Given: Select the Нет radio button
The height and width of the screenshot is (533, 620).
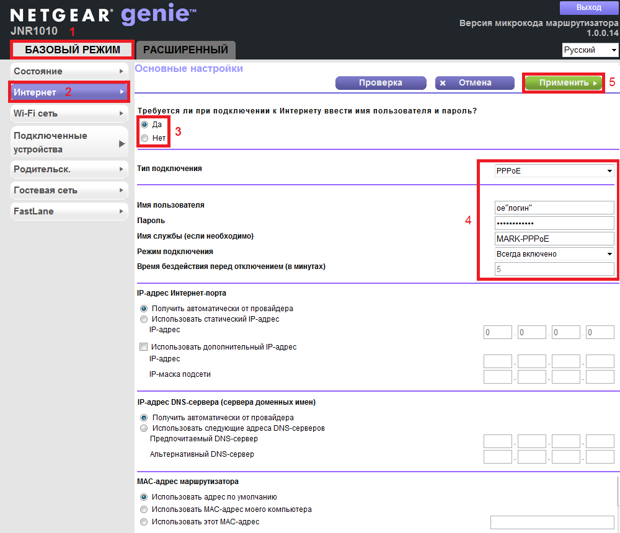Looking at the screenshot, I should [x=144, y=138].
